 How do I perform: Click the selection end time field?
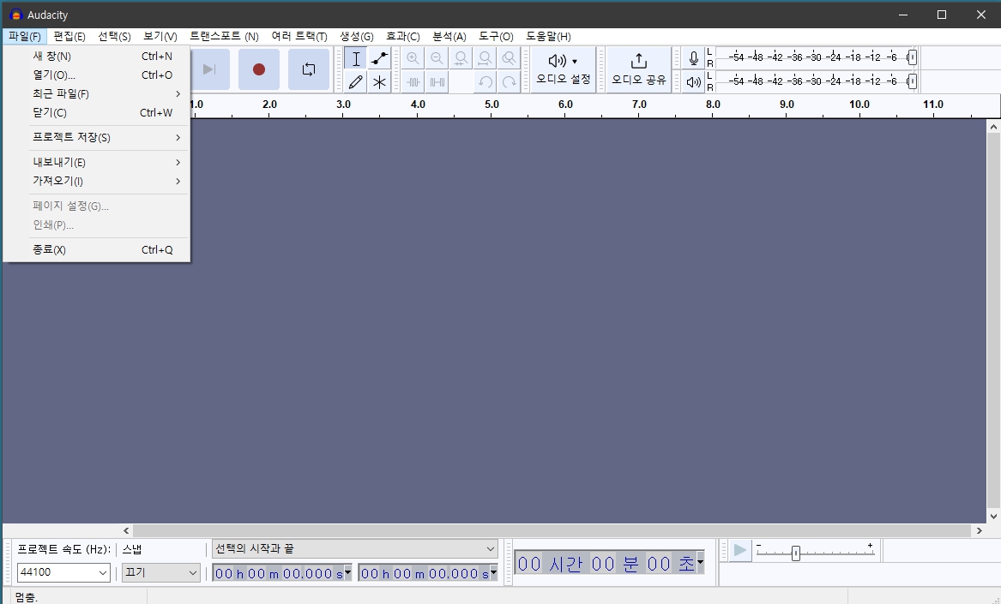(424, 573)
